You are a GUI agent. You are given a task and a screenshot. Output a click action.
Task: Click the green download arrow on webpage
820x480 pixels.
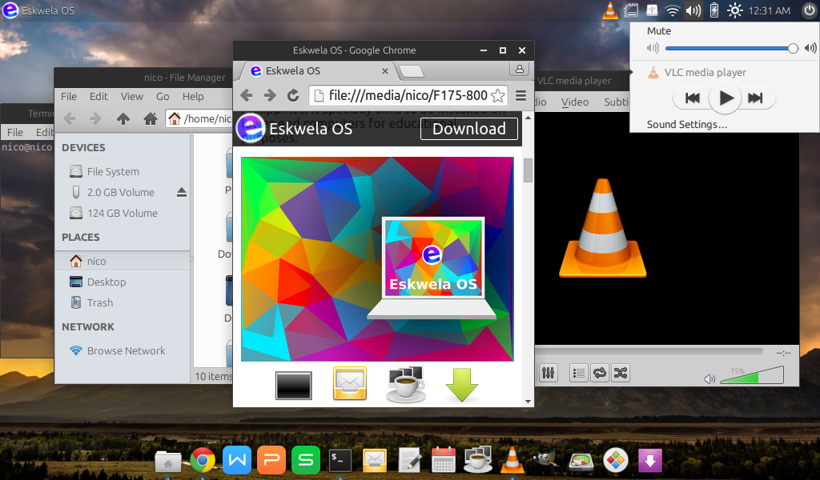pos(462,385)
